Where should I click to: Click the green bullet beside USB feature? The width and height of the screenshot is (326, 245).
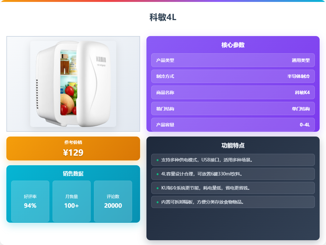pyautogui.click(x=157, y=160)
